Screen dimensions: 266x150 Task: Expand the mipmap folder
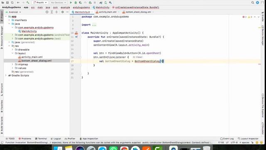12,65
